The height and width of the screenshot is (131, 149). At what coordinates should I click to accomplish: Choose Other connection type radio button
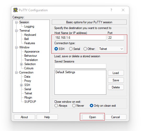[x=85, y=49]
